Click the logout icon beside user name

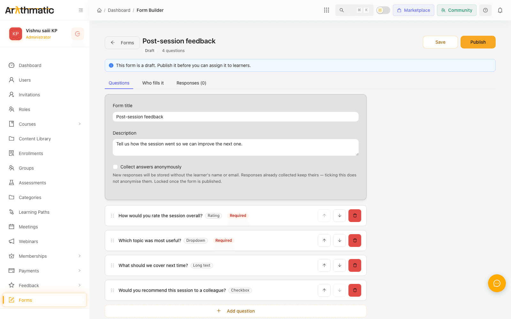[x=78, y=34]
